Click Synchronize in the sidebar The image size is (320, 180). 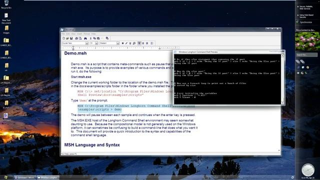(x=306, y=22)
